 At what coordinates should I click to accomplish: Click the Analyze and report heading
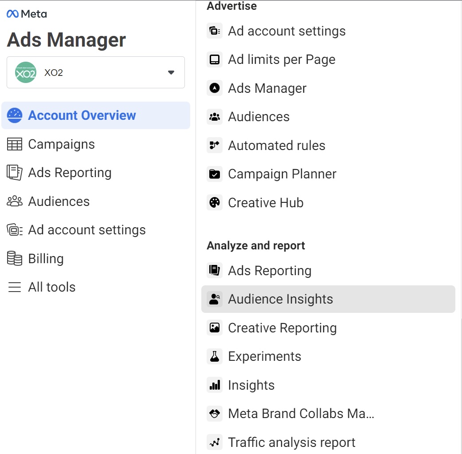(256, 246)
